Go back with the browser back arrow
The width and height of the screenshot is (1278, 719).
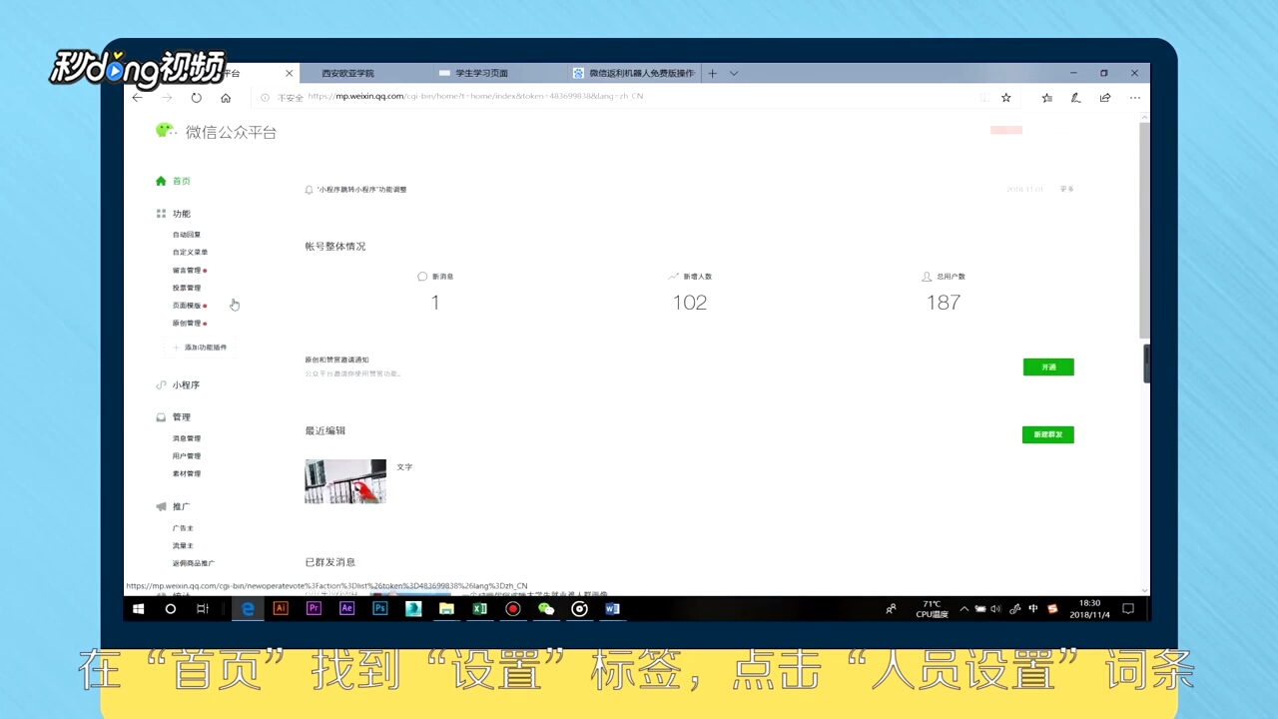[138, 98]
